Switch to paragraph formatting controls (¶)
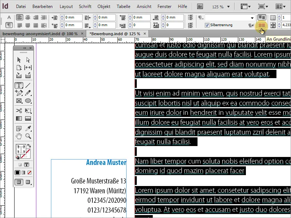 pyautogui.click(x=9, y=25)
